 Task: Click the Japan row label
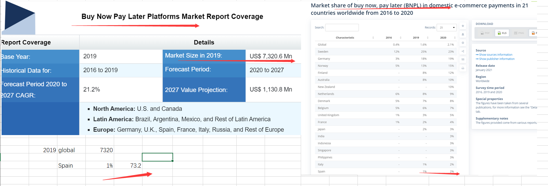coord(321,129)
